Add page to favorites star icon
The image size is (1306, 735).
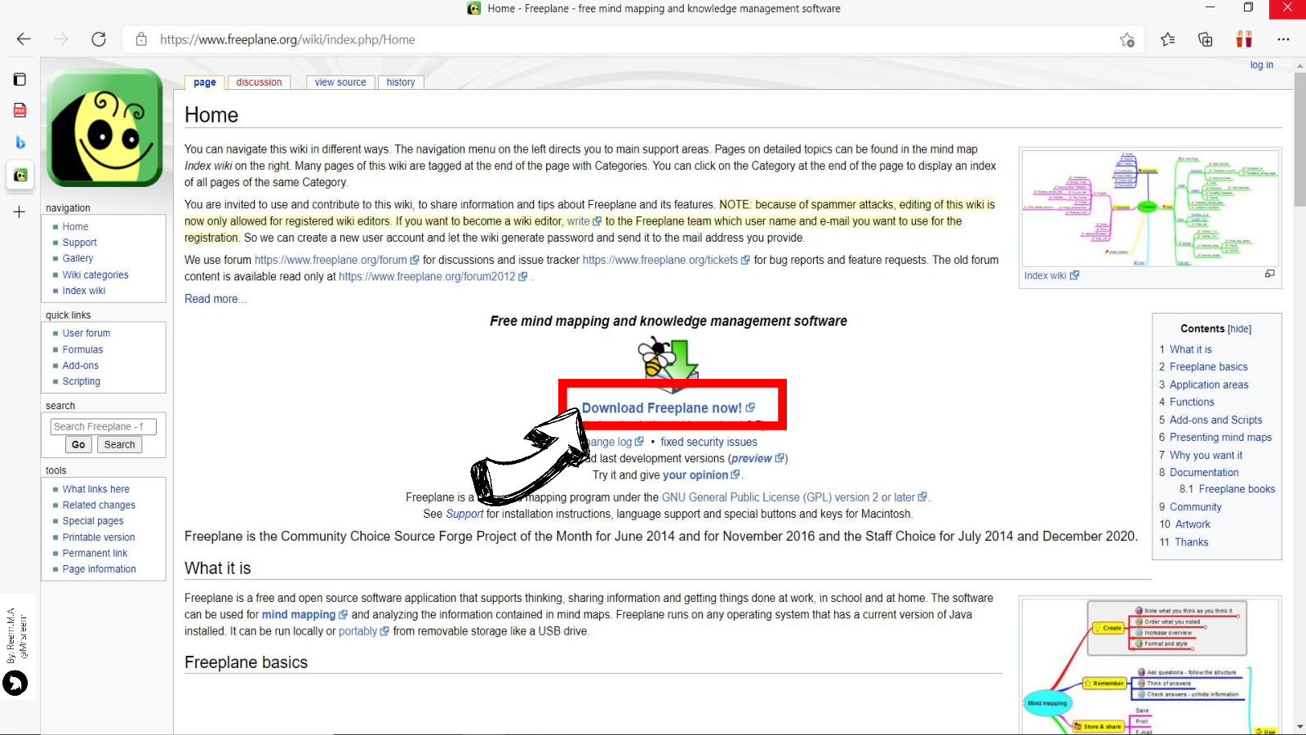coord(1127,39)
